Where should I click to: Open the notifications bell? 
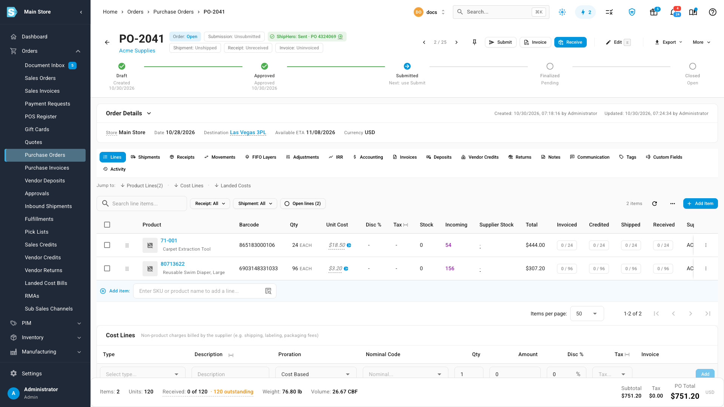tap(673, 12)
